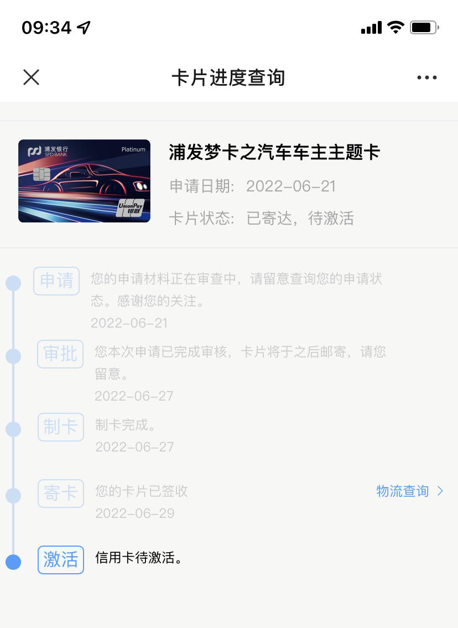Open the three-dot more options menu

click(427, 77)
